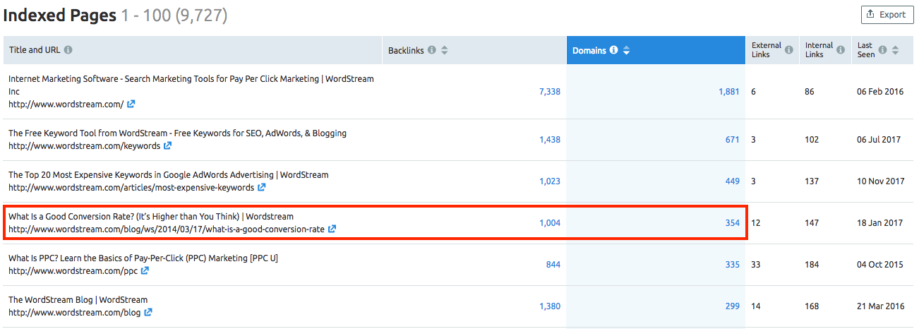Open external link icon for /ppc URL
919x329 pixels.
145,270
